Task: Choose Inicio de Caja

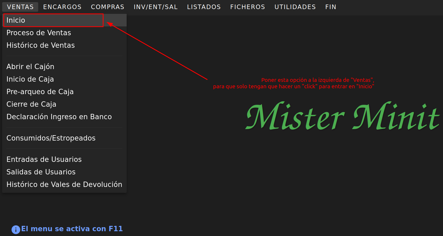Action: click(x=64, y=79)
